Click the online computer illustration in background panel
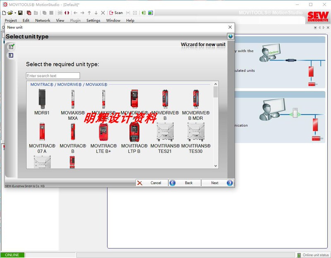The image size is (331, 258). [x=270, y=53]
